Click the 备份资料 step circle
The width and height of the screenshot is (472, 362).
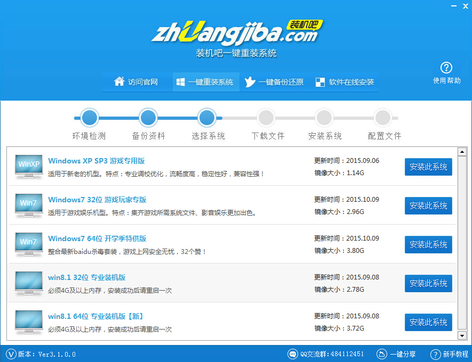click(148, 118)
